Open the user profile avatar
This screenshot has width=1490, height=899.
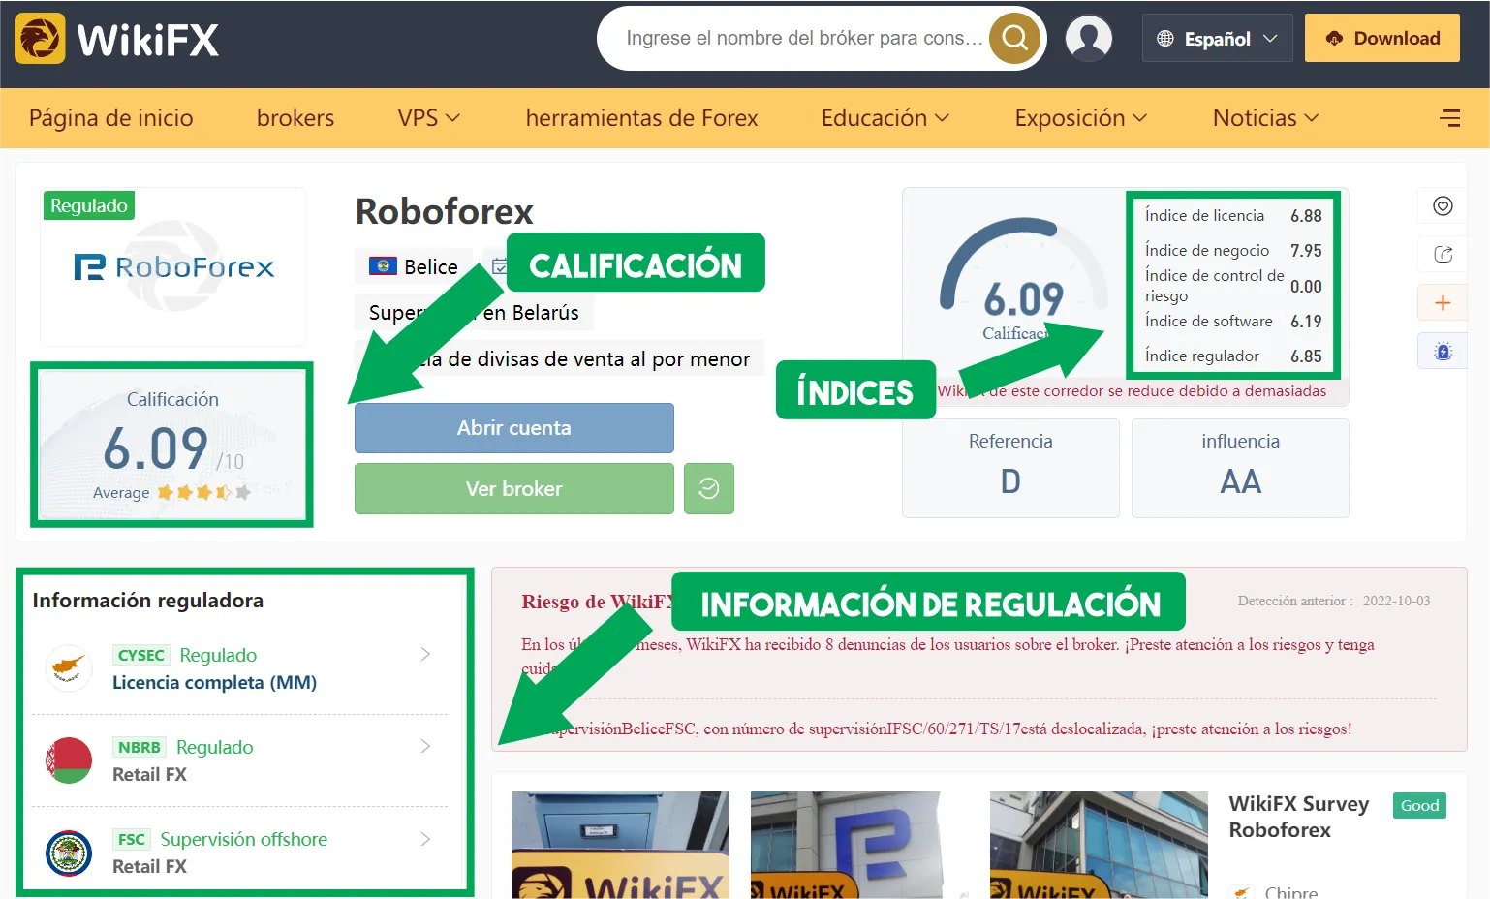point(1089,38)
